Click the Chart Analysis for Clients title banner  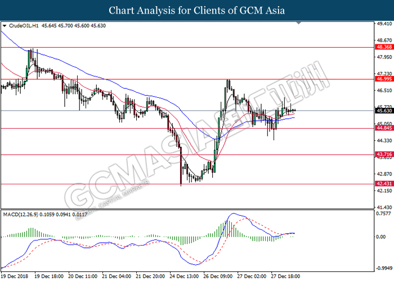tap(196, 10)
